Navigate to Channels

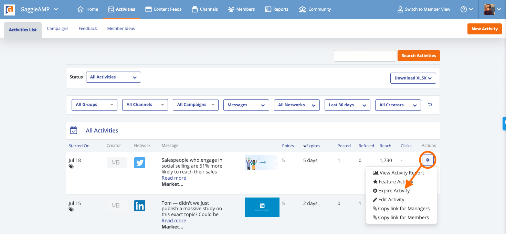pos(205,9)
